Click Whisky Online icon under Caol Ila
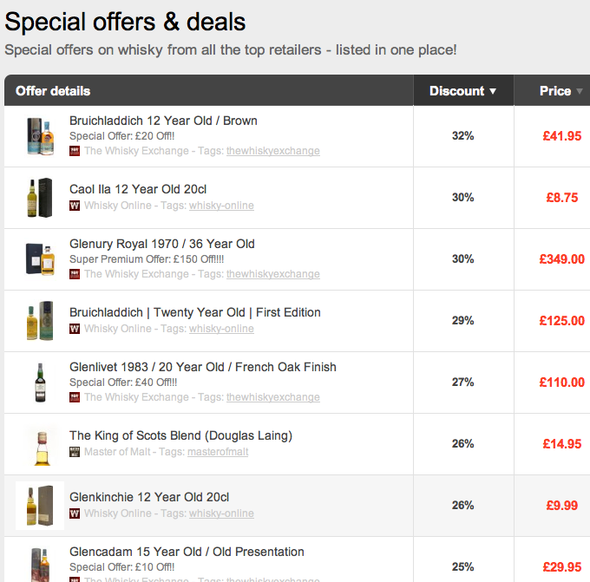The image size is (590, 582). (75, 206)
